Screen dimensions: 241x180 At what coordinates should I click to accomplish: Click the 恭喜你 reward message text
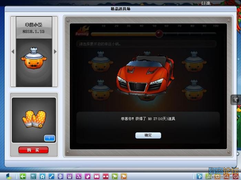pyautogui.click(x=148, y=119)
